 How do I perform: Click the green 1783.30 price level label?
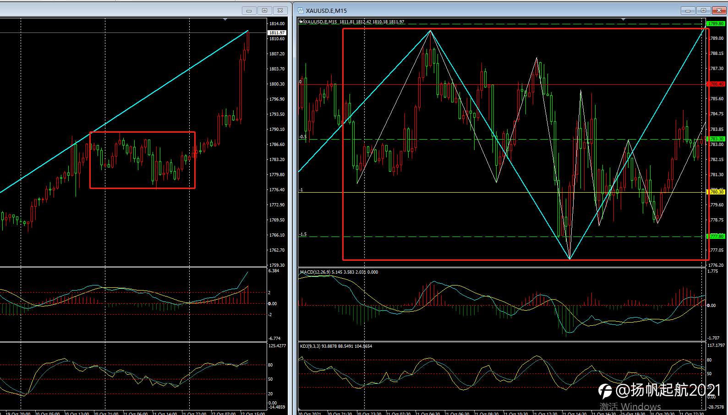(x=716, y=139)
